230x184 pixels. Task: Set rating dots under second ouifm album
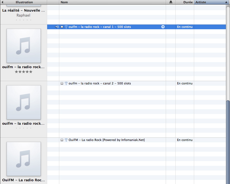pos(23,128)
